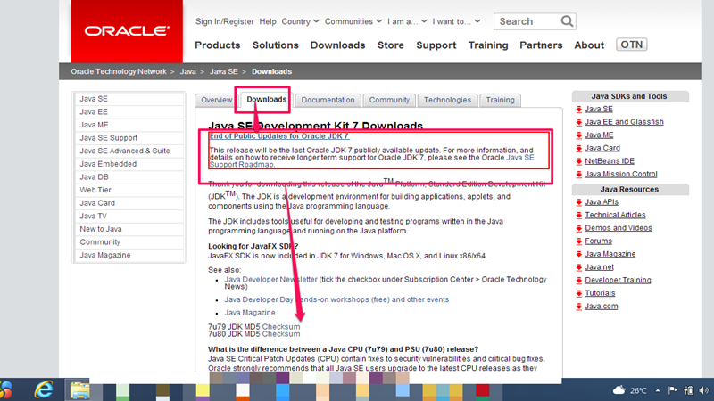
Task: Switch to the Training tab
Action: [500, 100]
